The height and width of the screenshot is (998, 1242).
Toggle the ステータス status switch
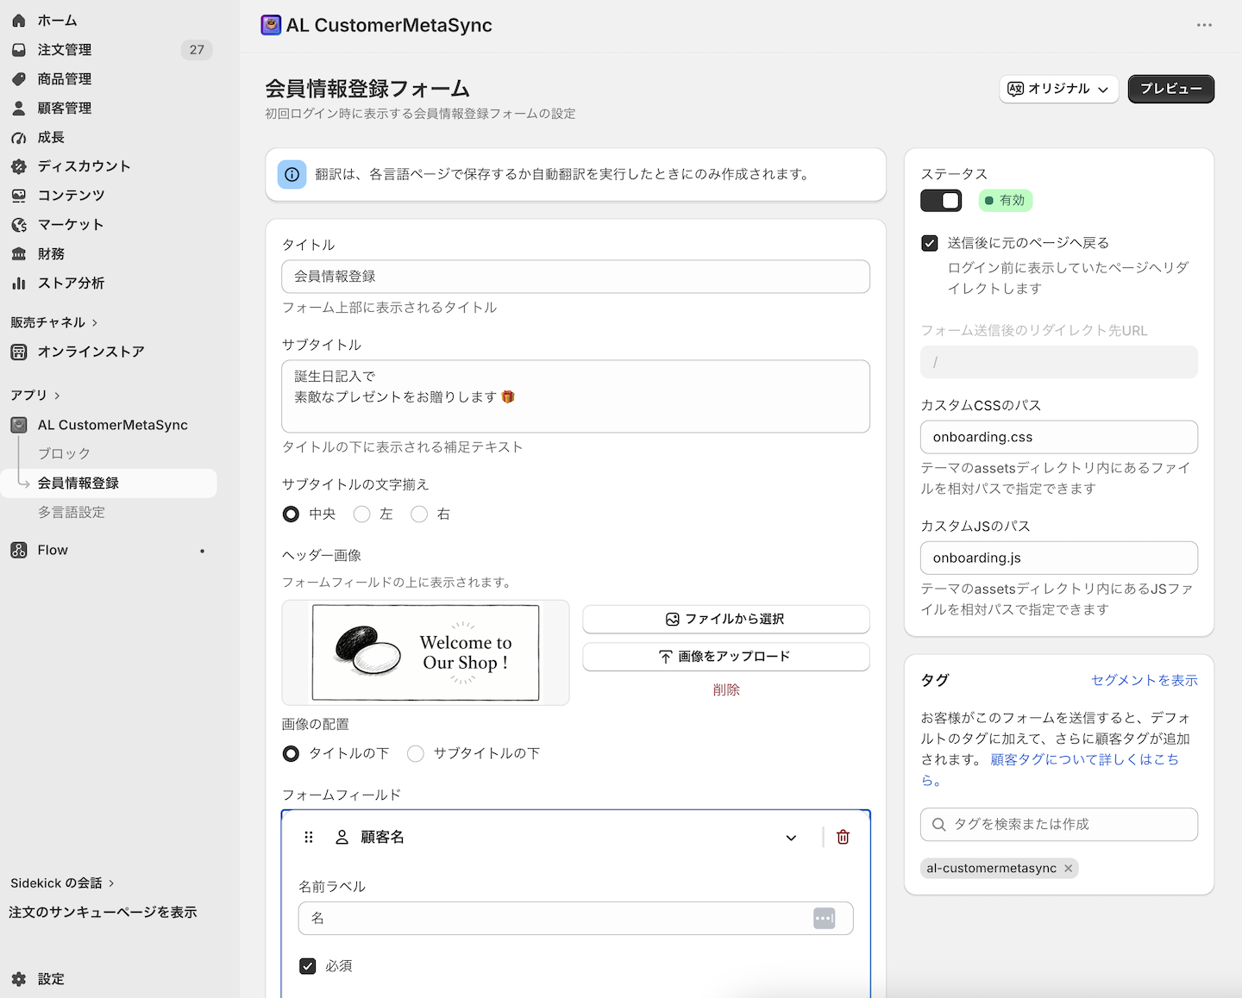pyautogui.click(x=941, y=201)
